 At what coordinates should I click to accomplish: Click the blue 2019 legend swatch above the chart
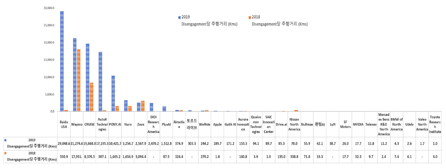tap(179, 17)
